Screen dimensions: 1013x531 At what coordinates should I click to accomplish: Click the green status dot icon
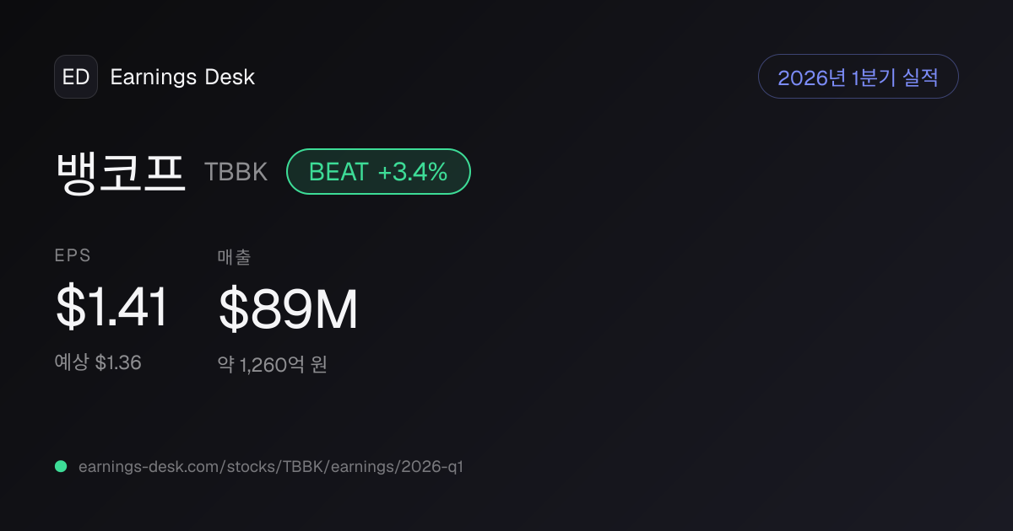(x=61, y=466)
